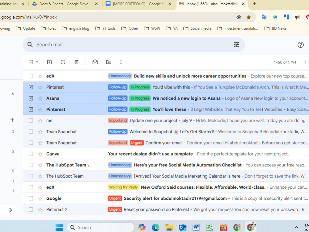Open Microsoft Word from the taskbar

pyautogui.click(x=196, y=227)
